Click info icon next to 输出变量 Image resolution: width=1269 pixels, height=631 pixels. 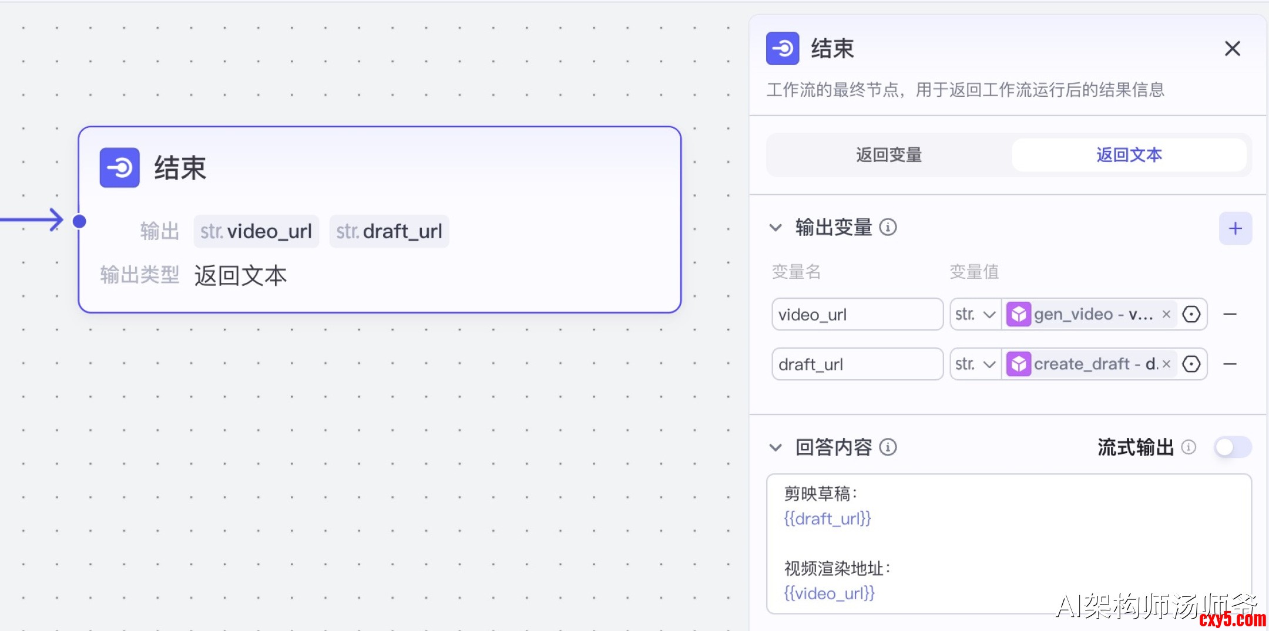(888, 227)
